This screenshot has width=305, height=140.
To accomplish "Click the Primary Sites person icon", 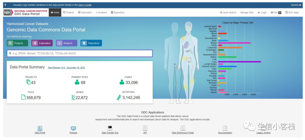I will coord(77,82).
